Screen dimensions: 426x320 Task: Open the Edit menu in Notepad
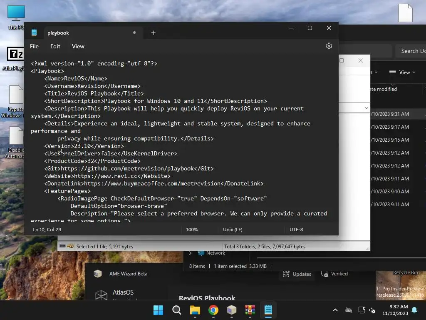[x=55, y=47]
